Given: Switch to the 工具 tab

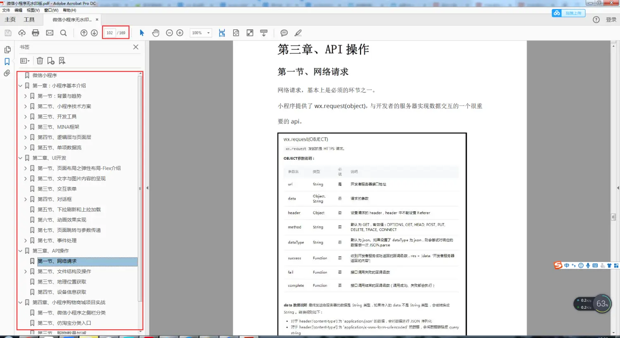Looking at the screenshot, I should (x=29, y=20).
